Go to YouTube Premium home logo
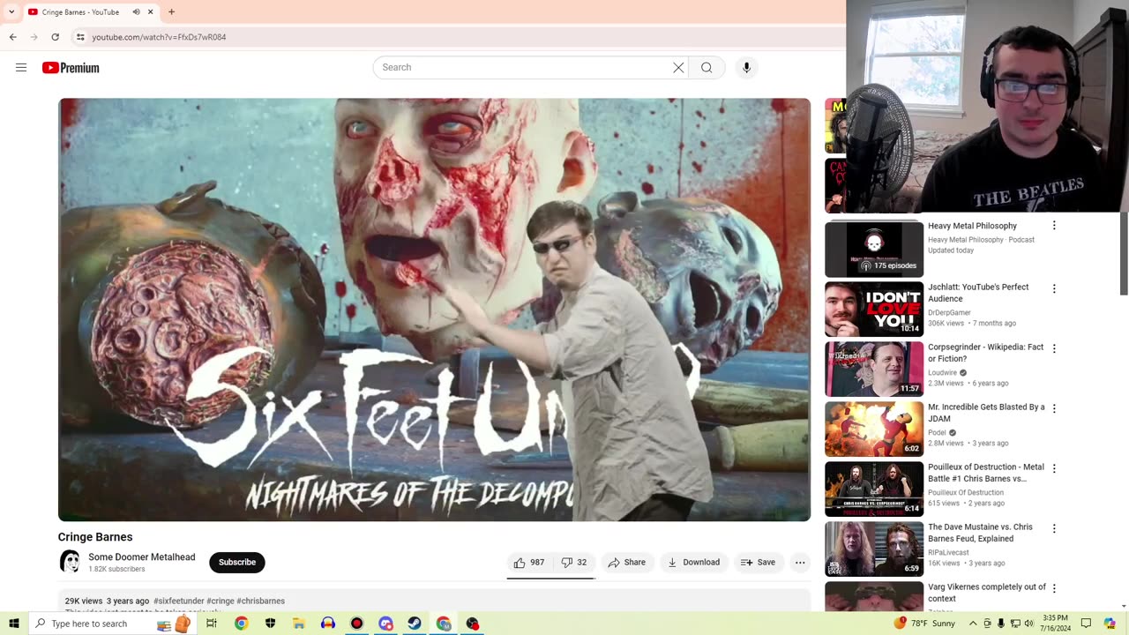1129x635 pixels. tap(71, 68)
